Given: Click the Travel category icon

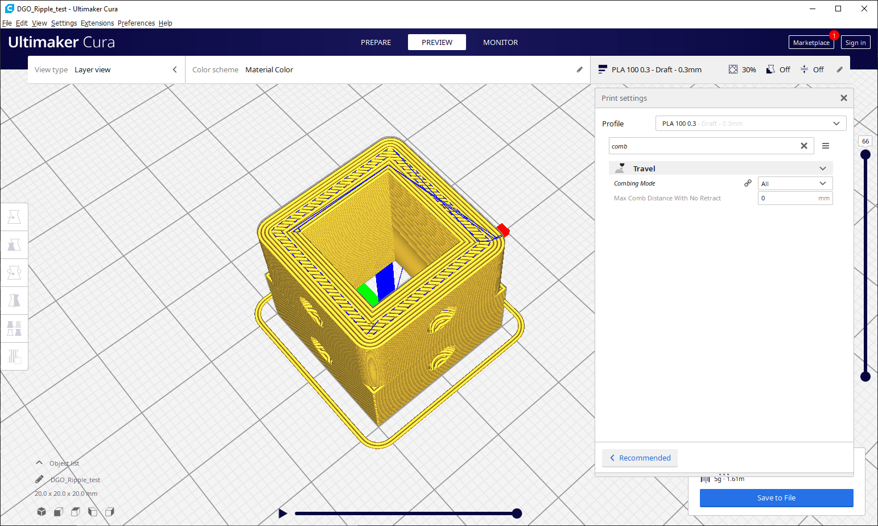Looking at the screenshot, I should [620, 168].
